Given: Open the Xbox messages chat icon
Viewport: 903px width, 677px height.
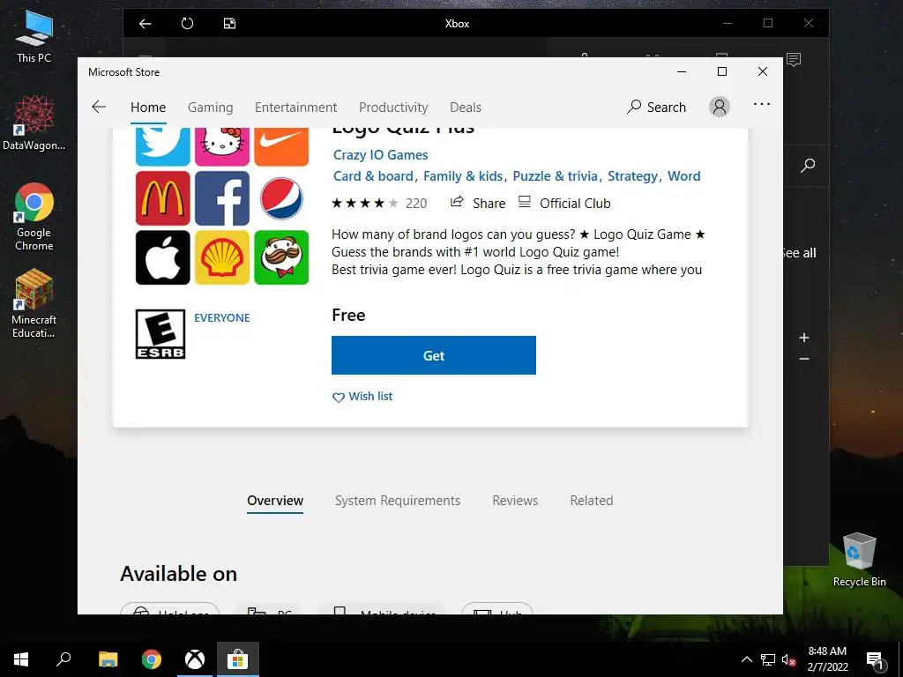Looking at the screenshot, I should point(794,59).
